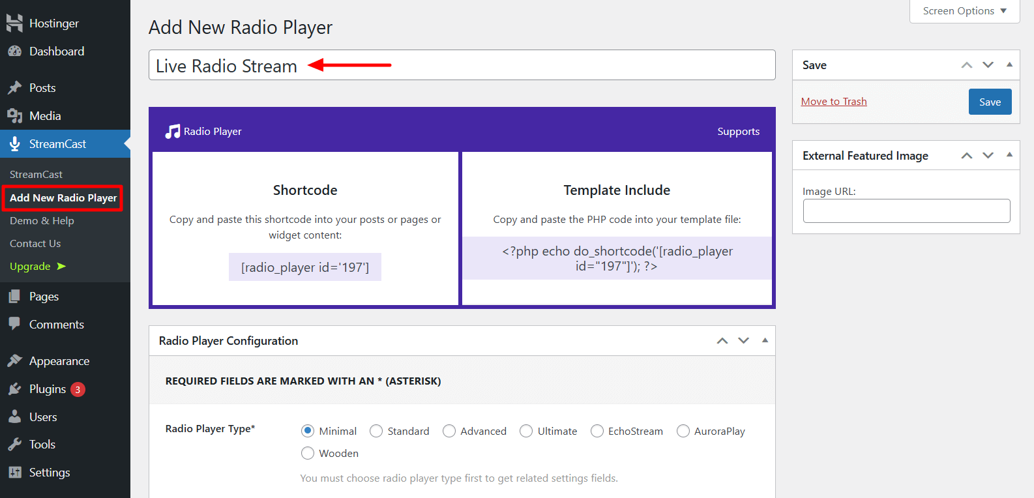The height and width of the screenshot is (498, 1034).
Task: Click the radio_player id='197' shortcode
Action: click(x=305, y=267)
